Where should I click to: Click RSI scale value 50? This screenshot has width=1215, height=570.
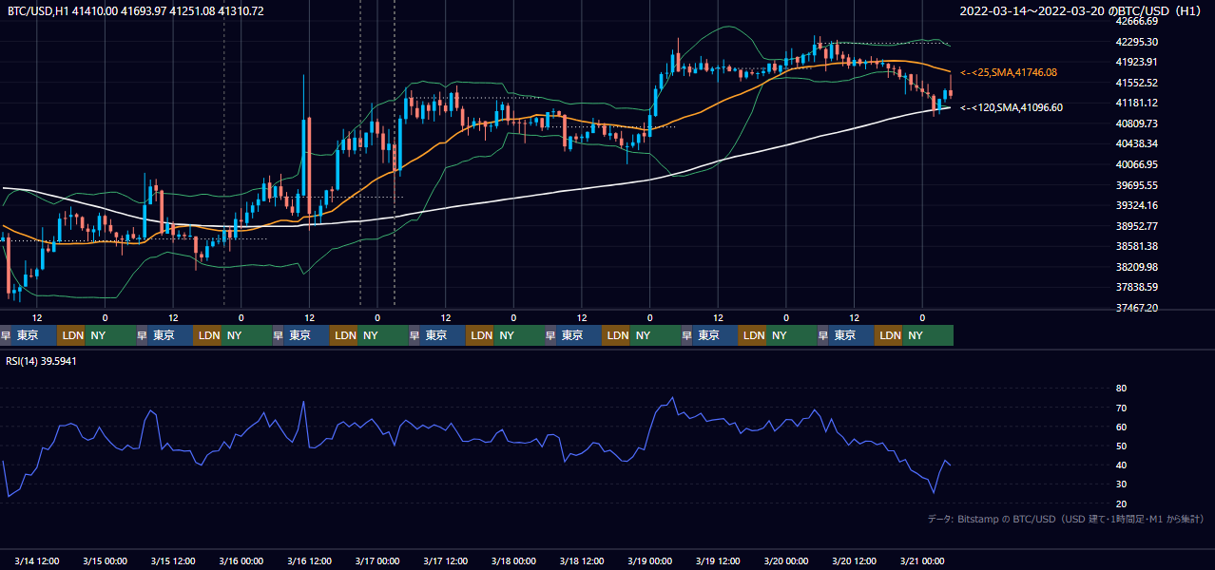(x=1121, y=446)
